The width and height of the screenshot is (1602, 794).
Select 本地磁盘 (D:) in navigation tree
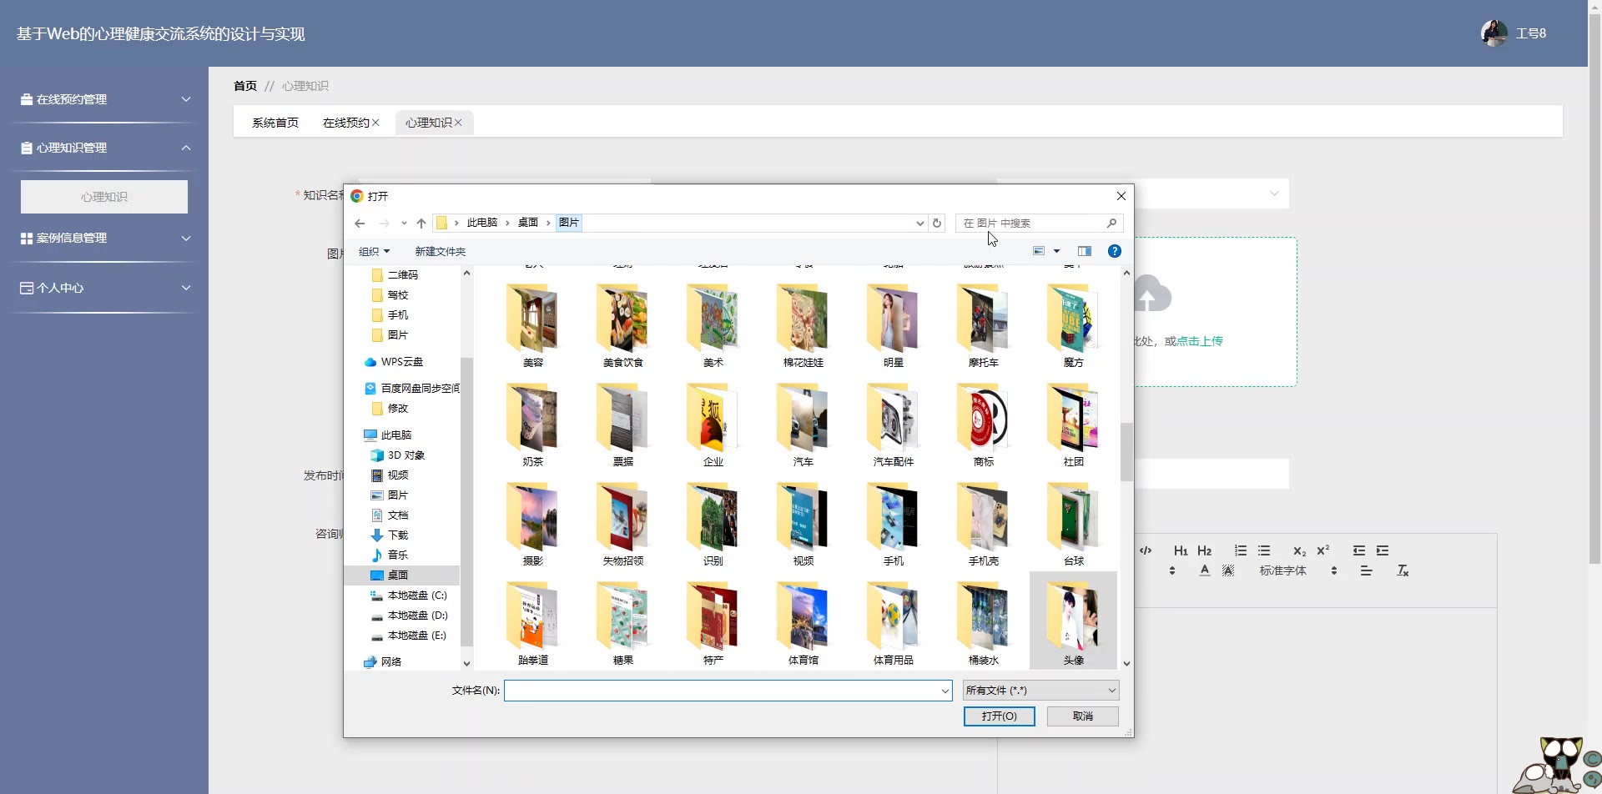point(417,615)
